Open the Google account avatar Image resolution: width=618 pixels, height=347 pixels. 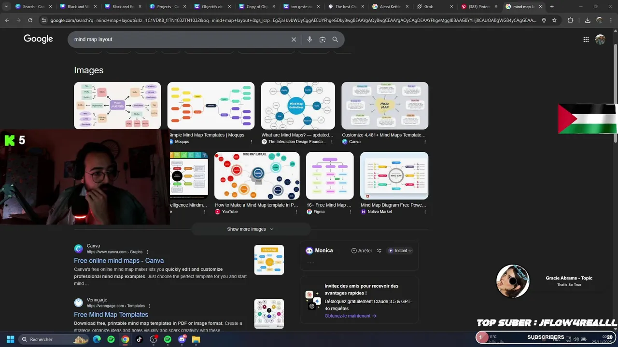pos(600,40)
